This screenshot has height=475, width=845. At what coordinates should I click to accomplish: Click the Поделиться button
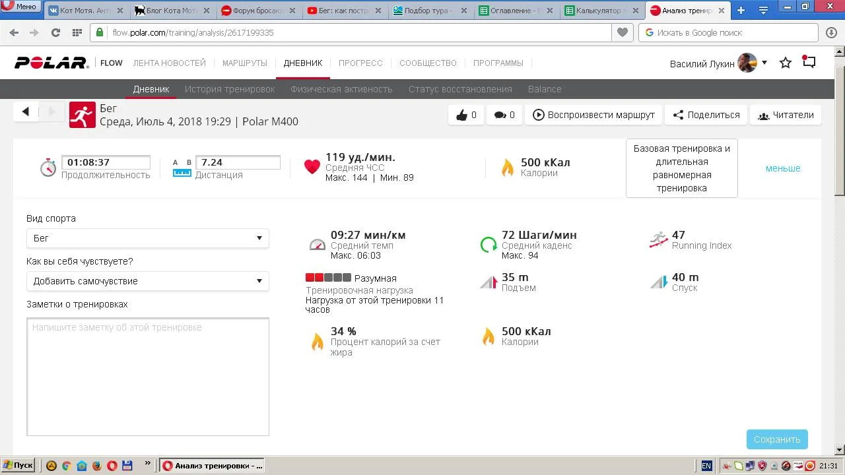point(706,115)
